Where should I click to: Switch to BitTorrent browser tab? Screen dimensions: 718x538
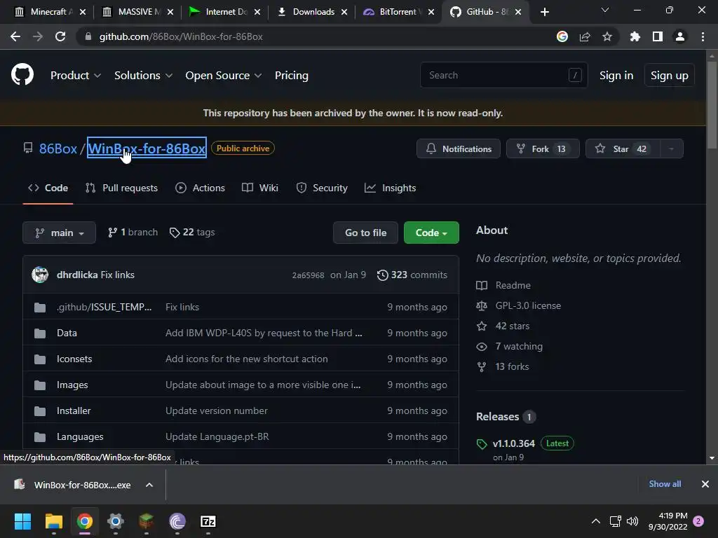tap(397, 12)
